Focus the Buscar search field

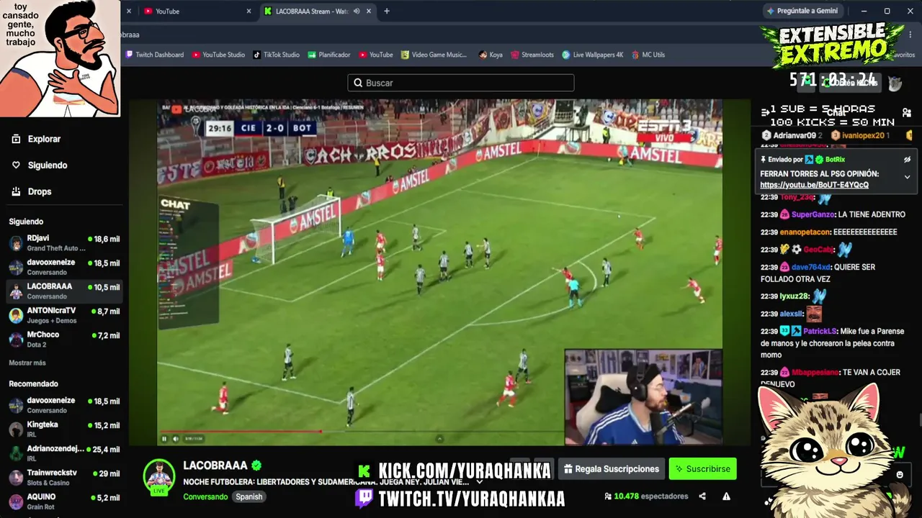coord(461,83)
